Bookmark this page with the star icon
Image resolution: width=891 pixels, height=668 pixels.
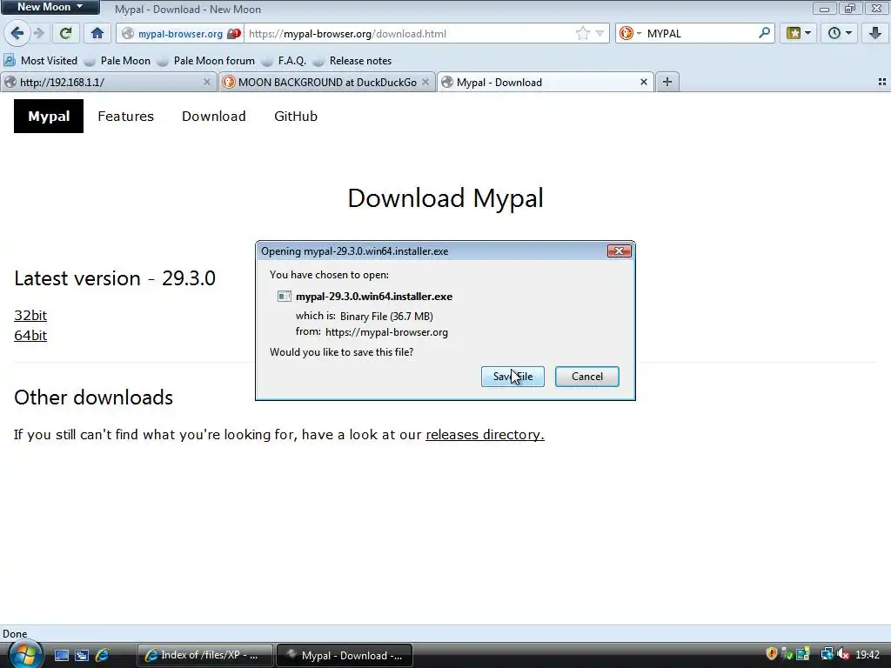tap(582, 34)
